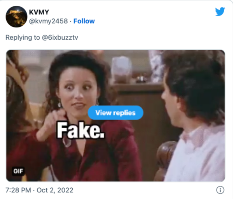The image size is (234, 199).
Task: Click the 'Fake.' caption in the GIF
Action: coord(80,130)
